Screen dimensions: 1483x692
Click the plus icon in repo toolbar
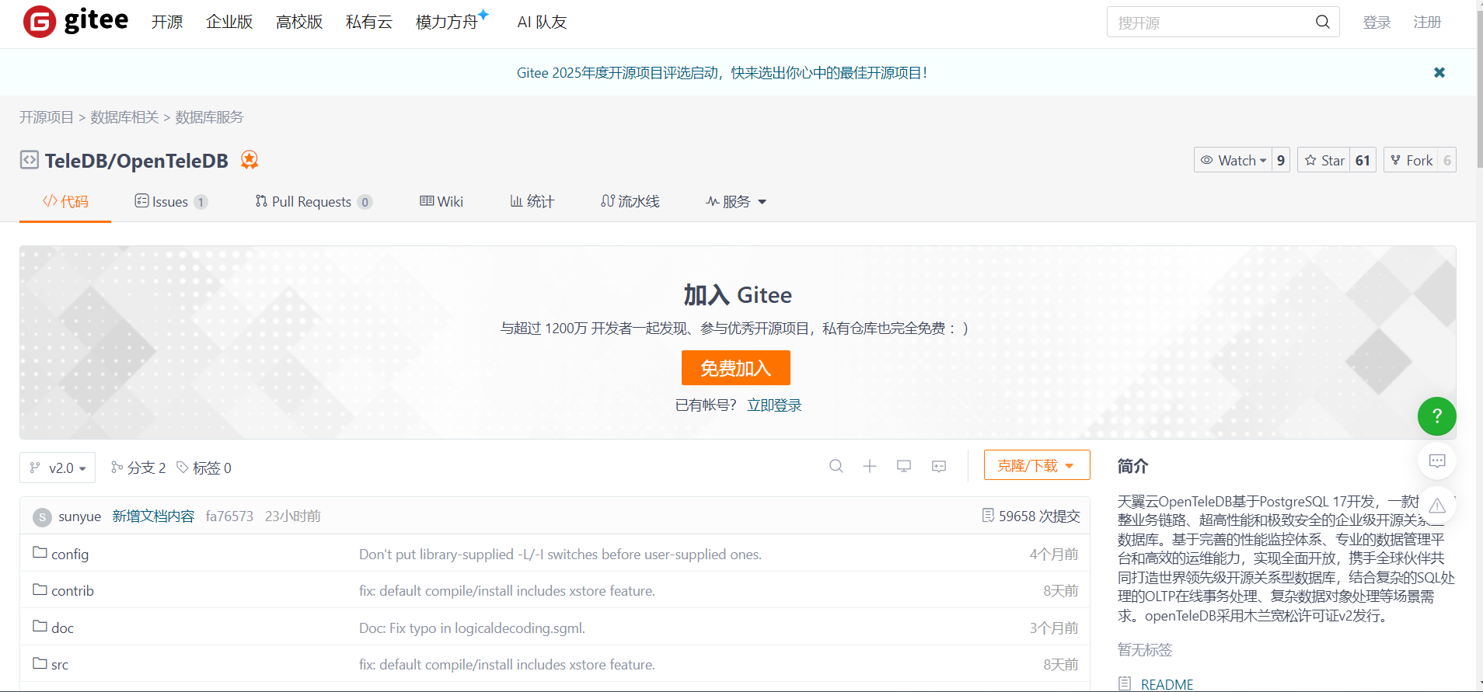pos(870,466)
